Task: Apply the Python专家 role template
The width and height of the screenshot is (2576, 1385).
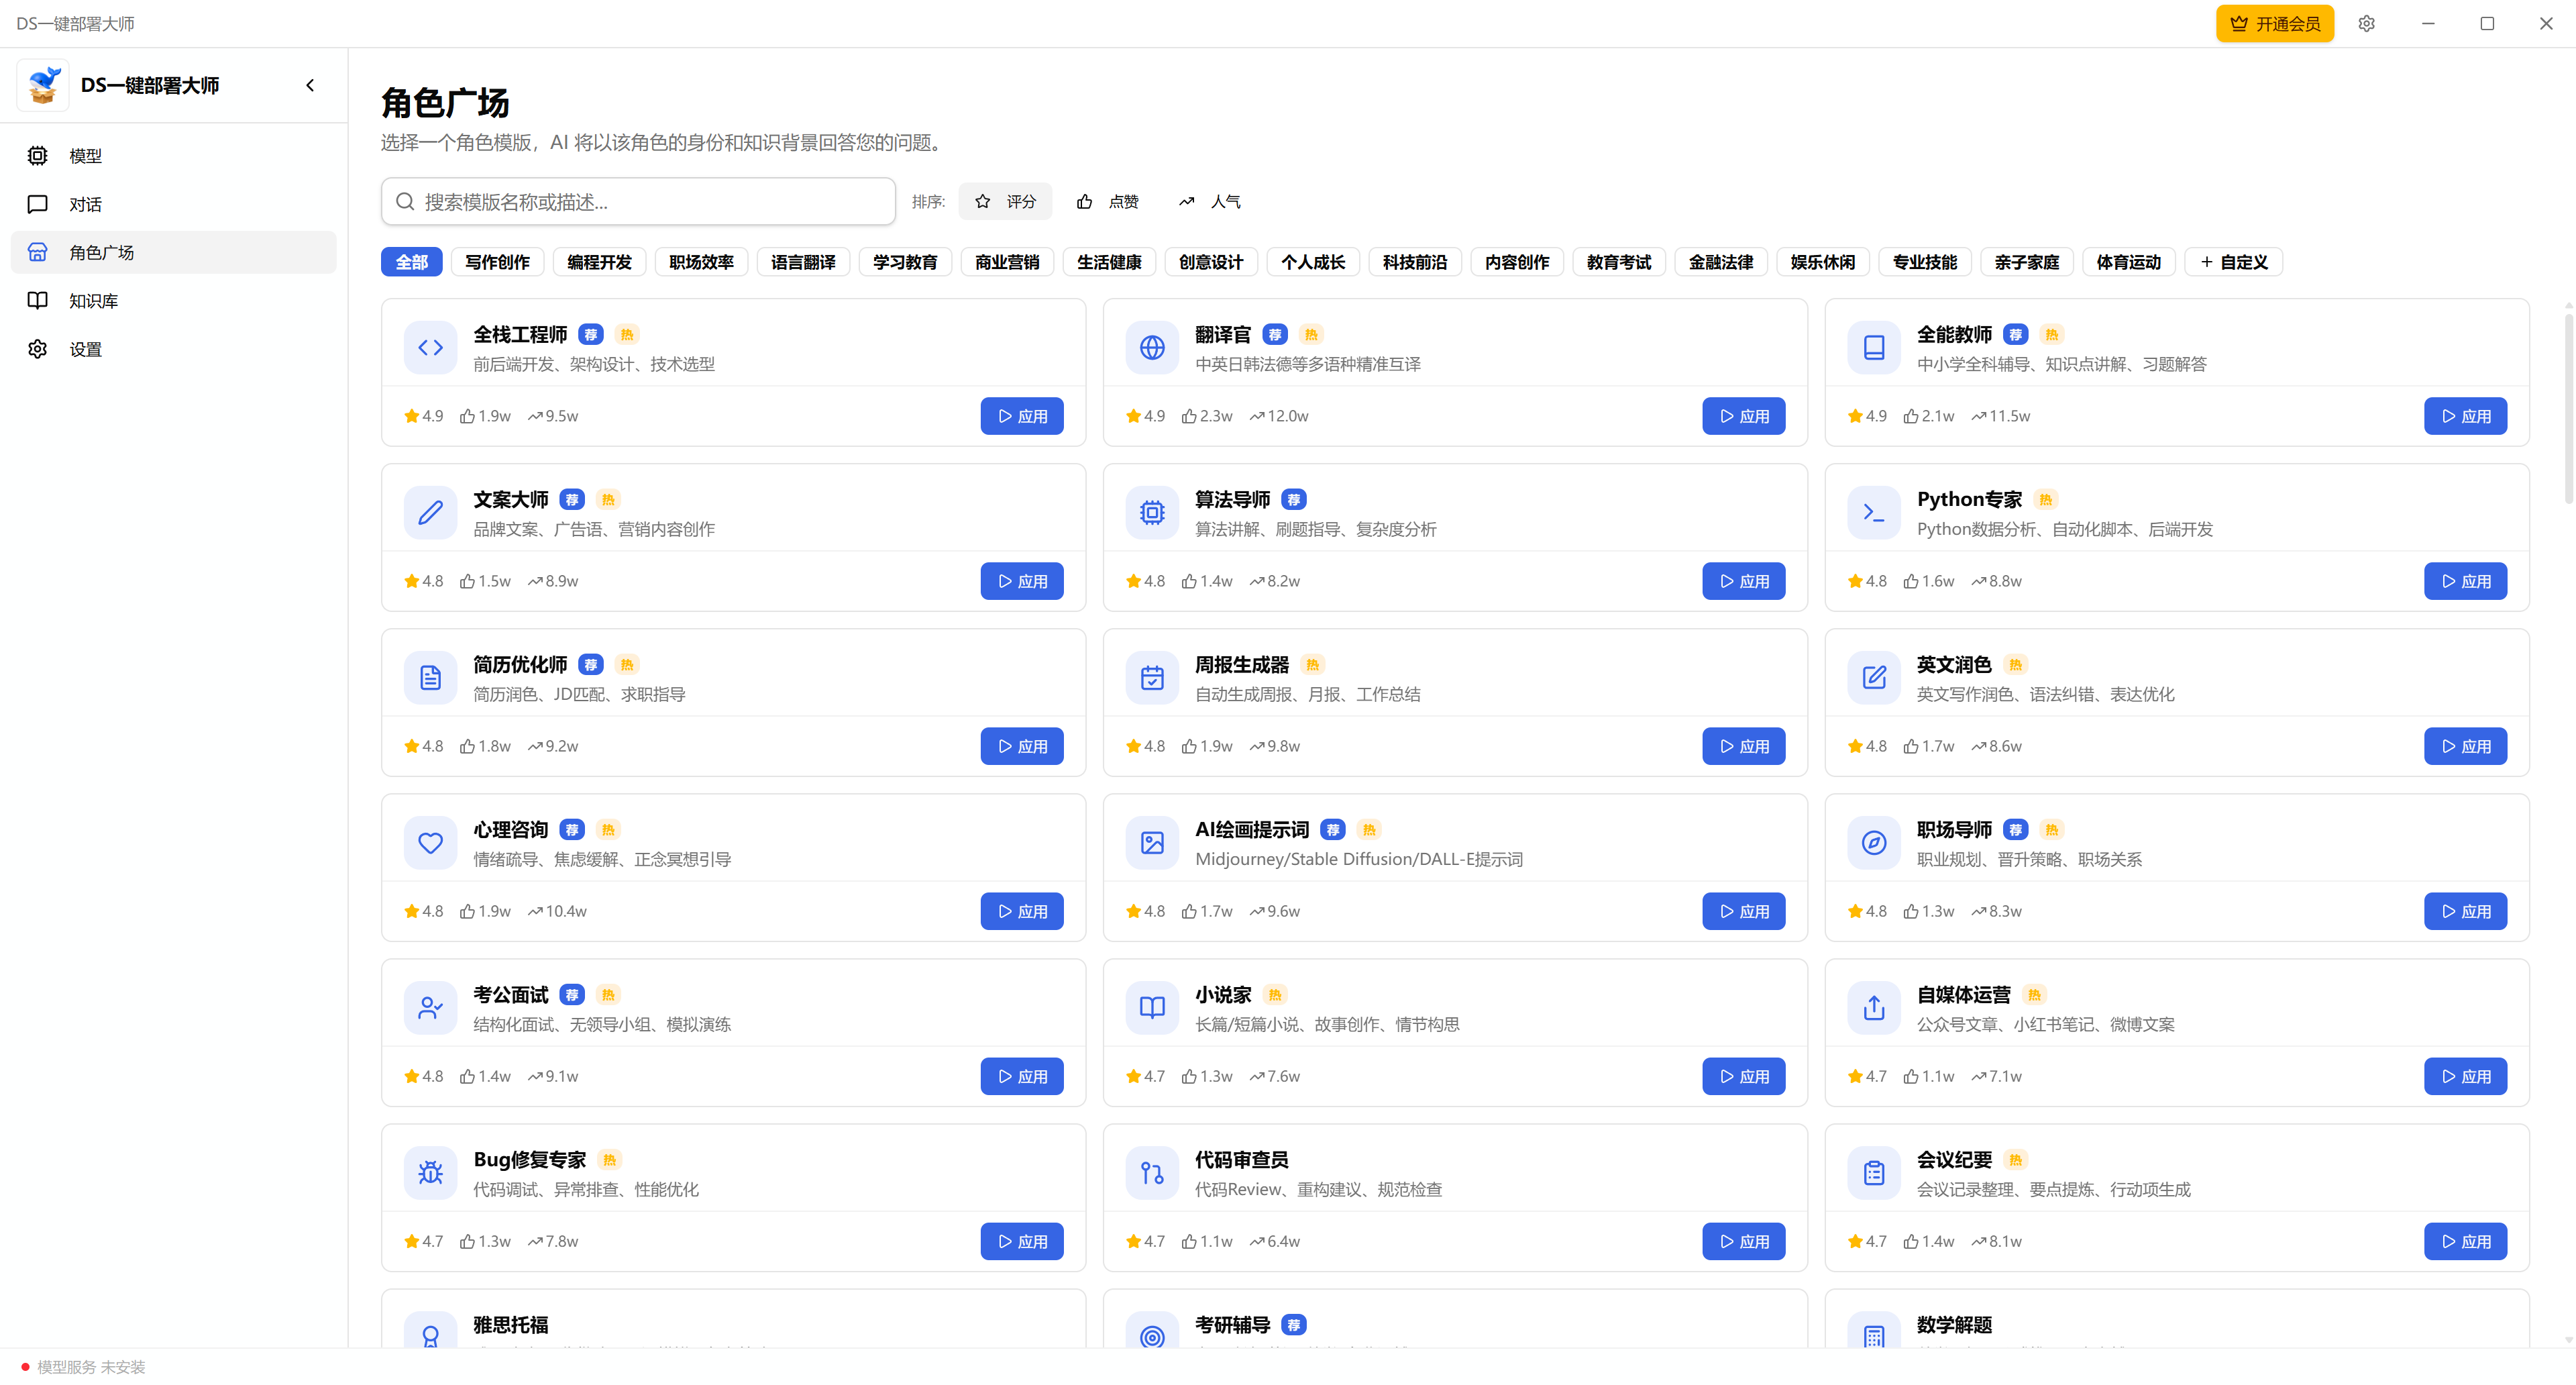Action: [x=2466, y=581]
